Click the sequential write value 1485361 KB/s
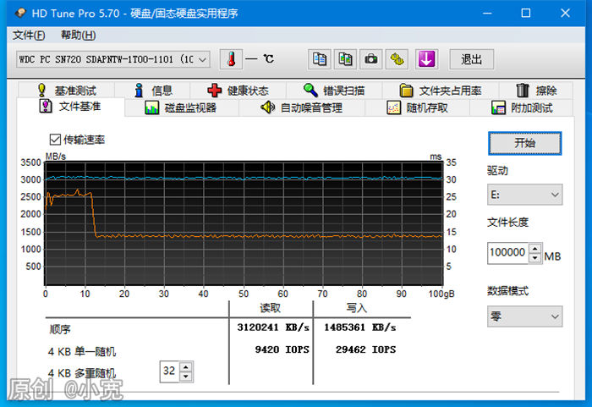Image resolution: width=592 pixels, height=407 pixels. pos(359,327)
